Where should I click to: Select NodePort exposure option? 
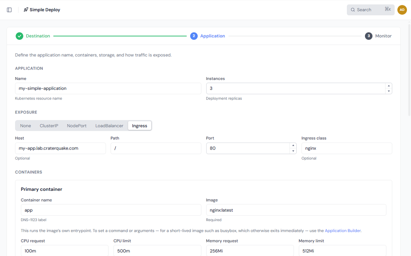pos(76,126)
